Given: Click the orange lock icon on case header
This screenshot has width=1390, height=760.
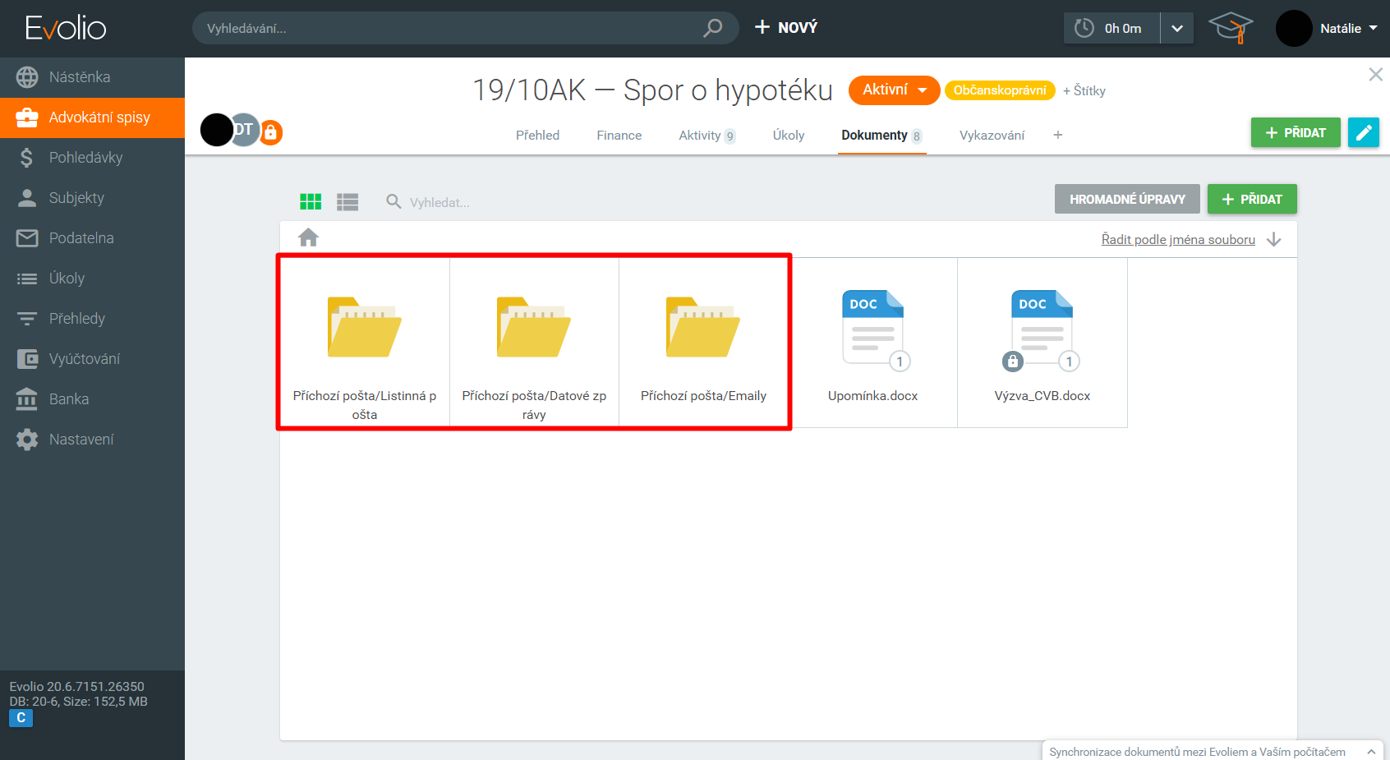Looking at the screenshot, I should pyautogui.click(x=270, y=132).
